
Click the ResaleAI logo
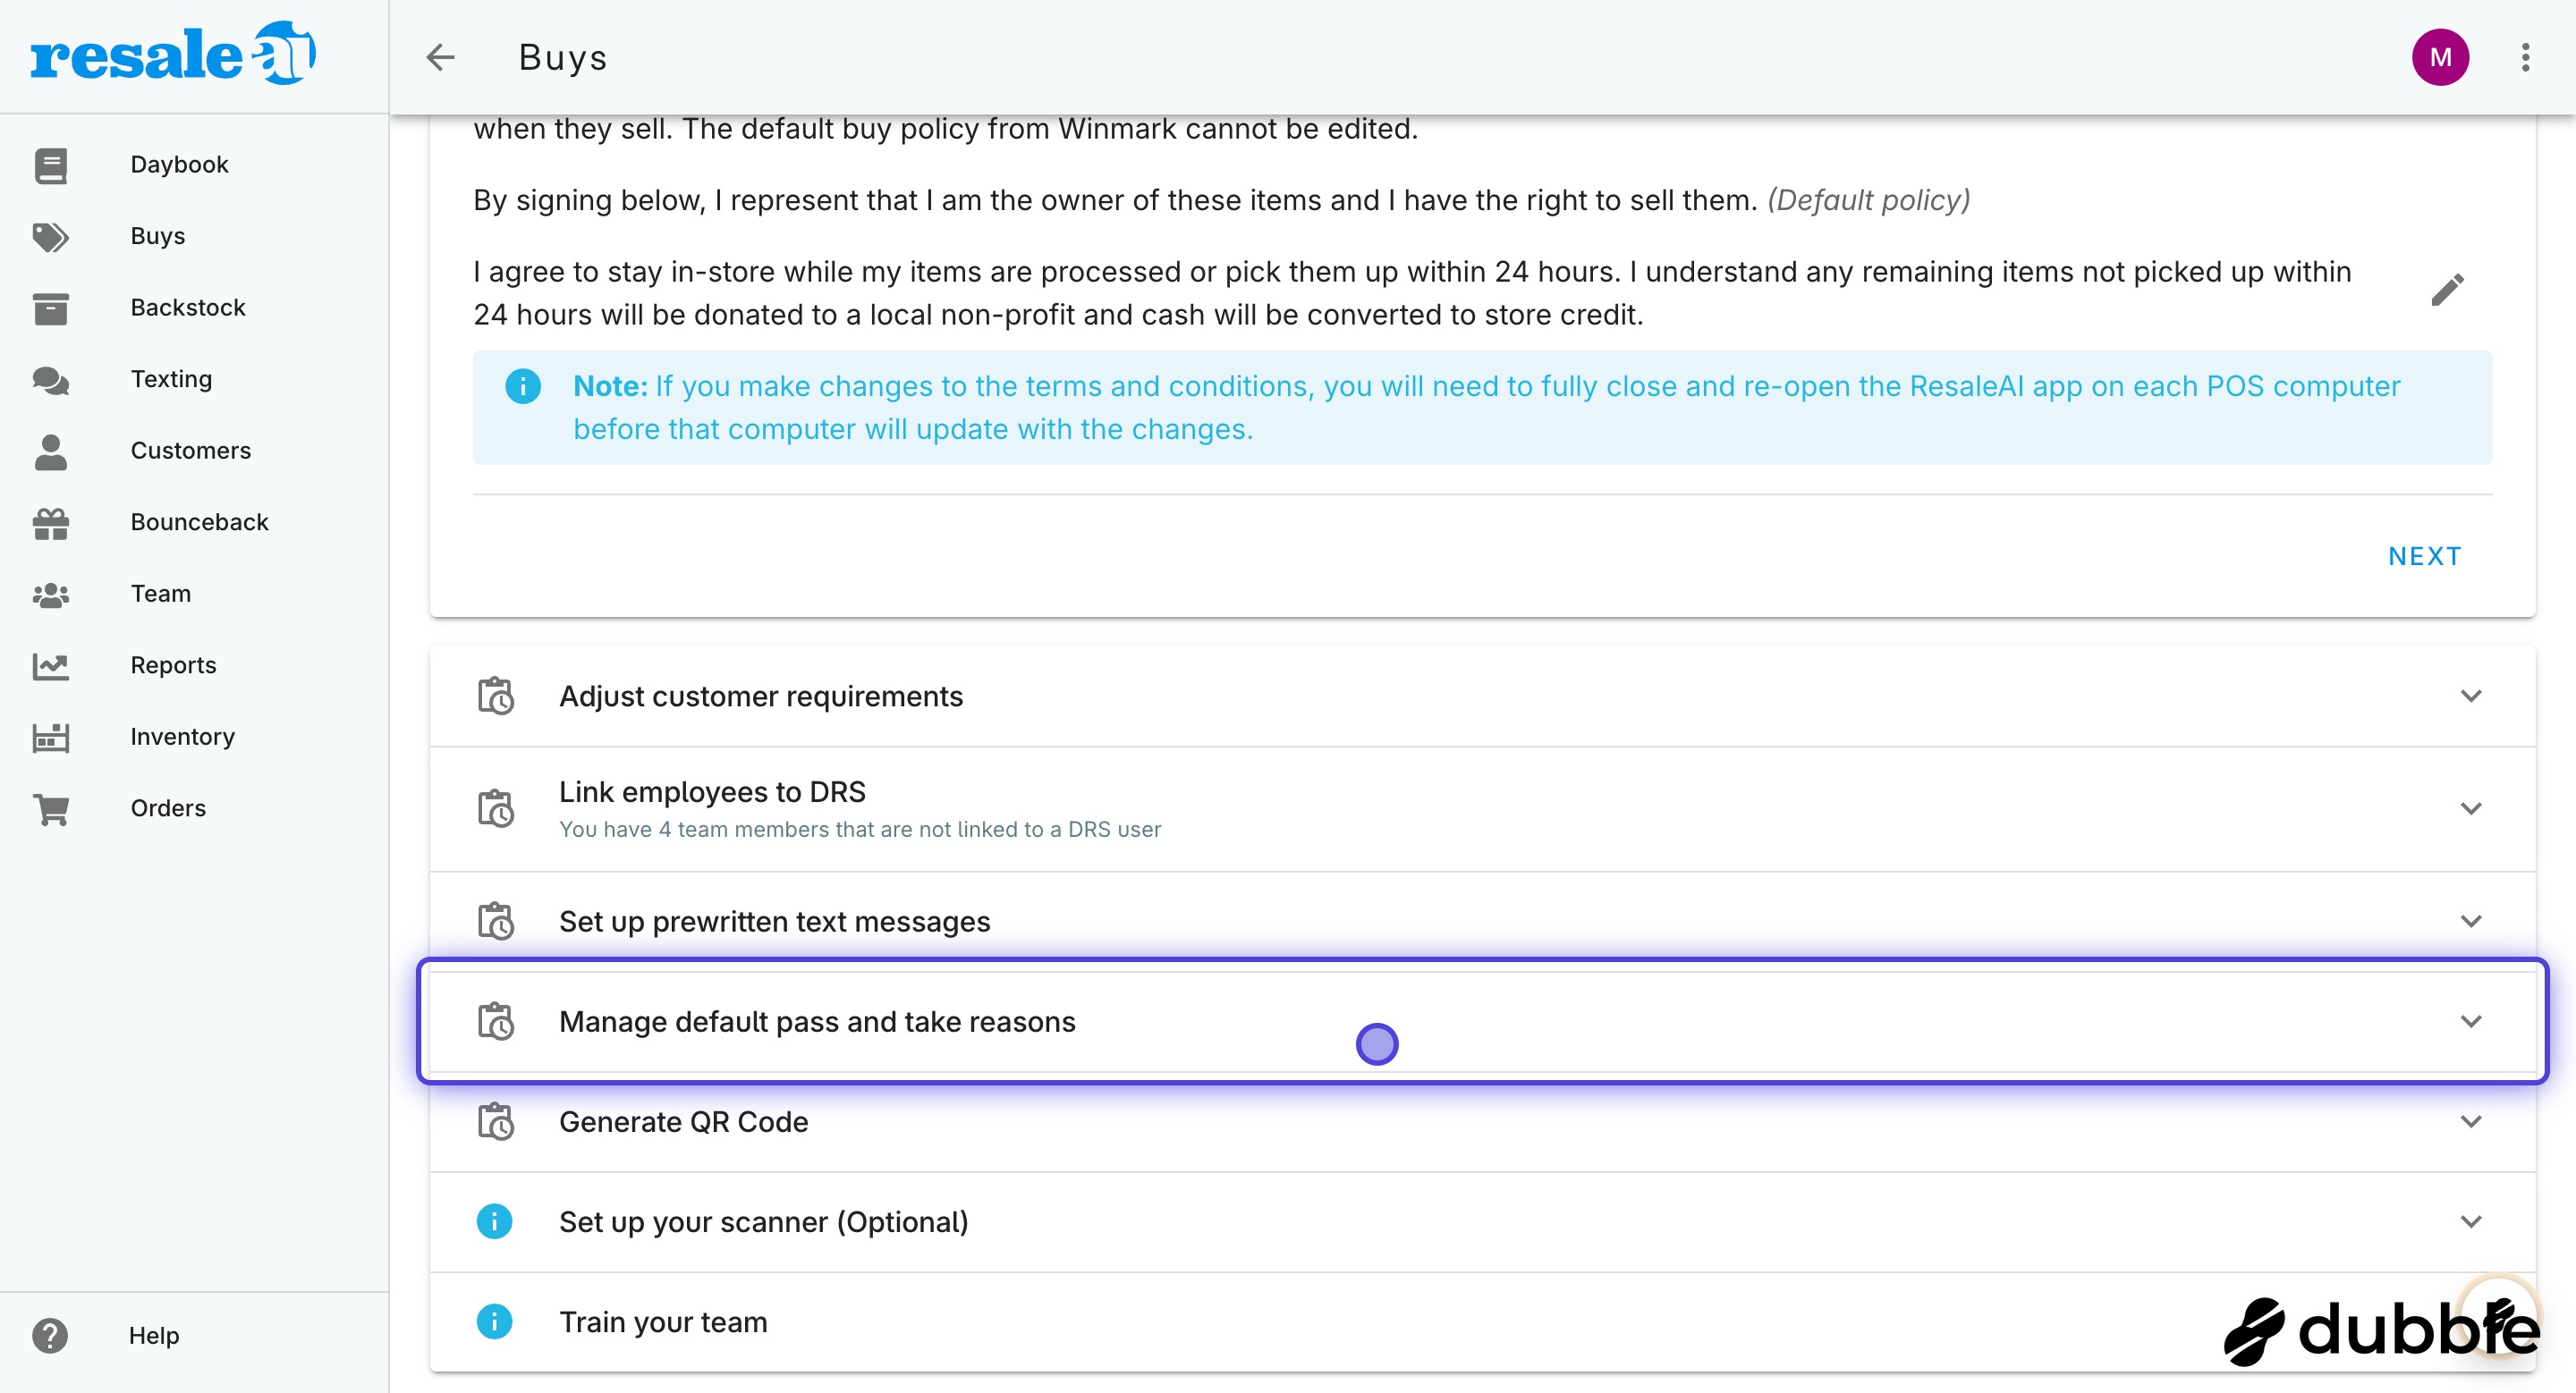point(173,54)
